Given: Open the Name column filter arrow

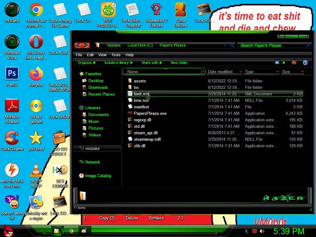Looking at the screenshot, I should click(204, 72).
